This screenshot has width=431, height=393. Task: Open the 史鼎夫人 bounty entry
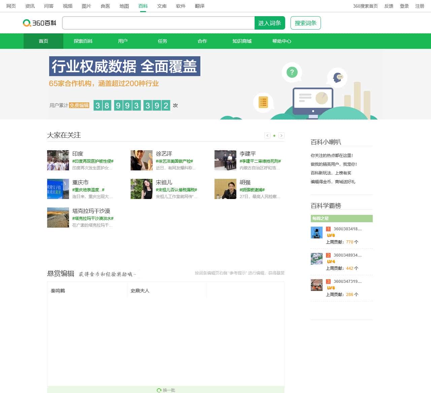click(x=140, y=291)
